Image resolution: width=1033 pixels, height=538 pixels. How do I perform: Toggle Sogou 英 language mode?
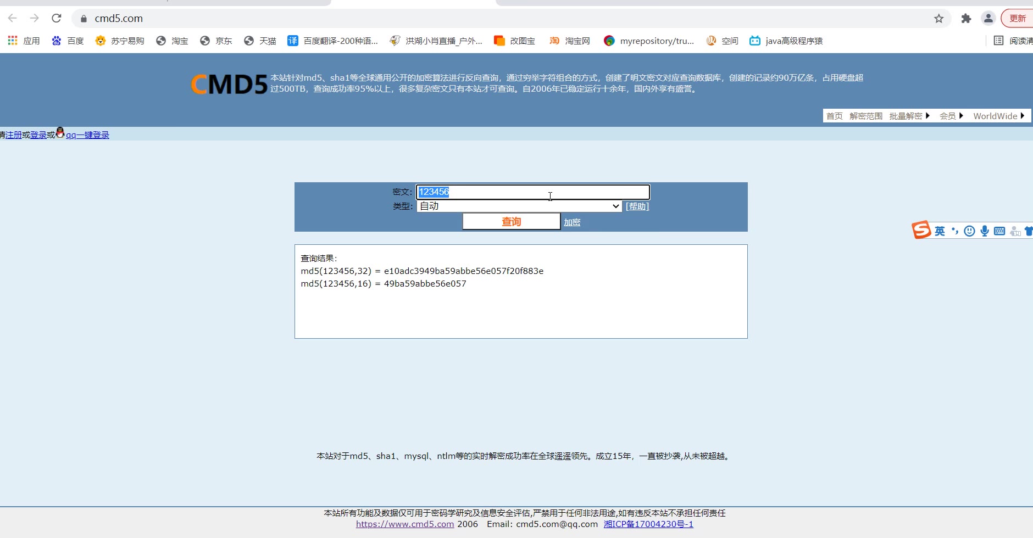click(940, 231)
